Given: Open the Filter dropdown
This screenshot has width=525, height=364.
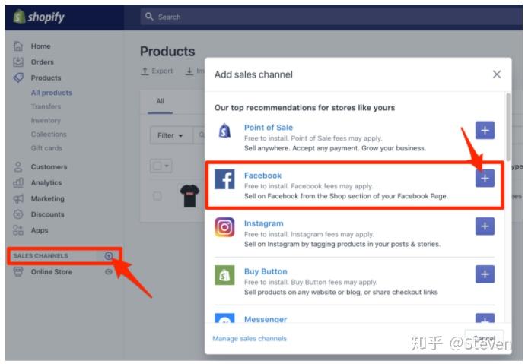Looking at the screenshot, I should click(170, 135).
